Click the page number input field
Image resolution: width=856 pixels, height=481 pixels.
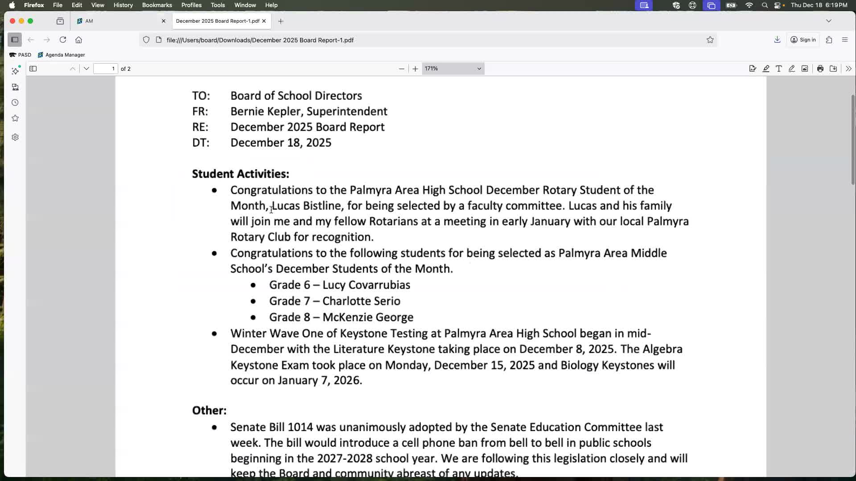click(106, 69)
